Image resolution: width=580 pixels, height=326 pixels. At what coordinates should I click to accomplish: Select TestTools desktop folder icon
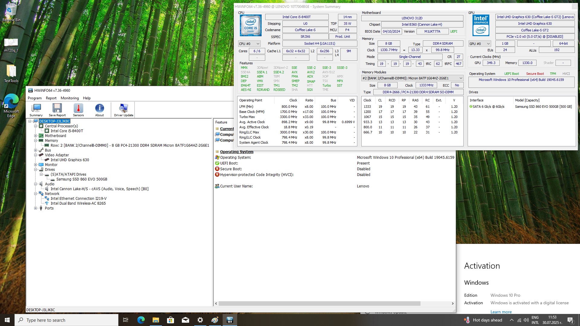pos(11,74)
